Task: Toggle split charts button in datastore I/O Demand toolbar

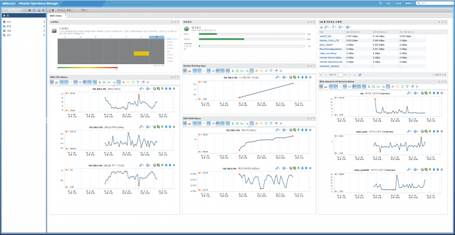Action: point(321,86)
